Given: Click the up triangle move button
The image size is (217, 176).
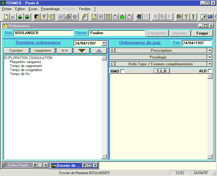Looking at the screenshot, I should tap(99, 50).
